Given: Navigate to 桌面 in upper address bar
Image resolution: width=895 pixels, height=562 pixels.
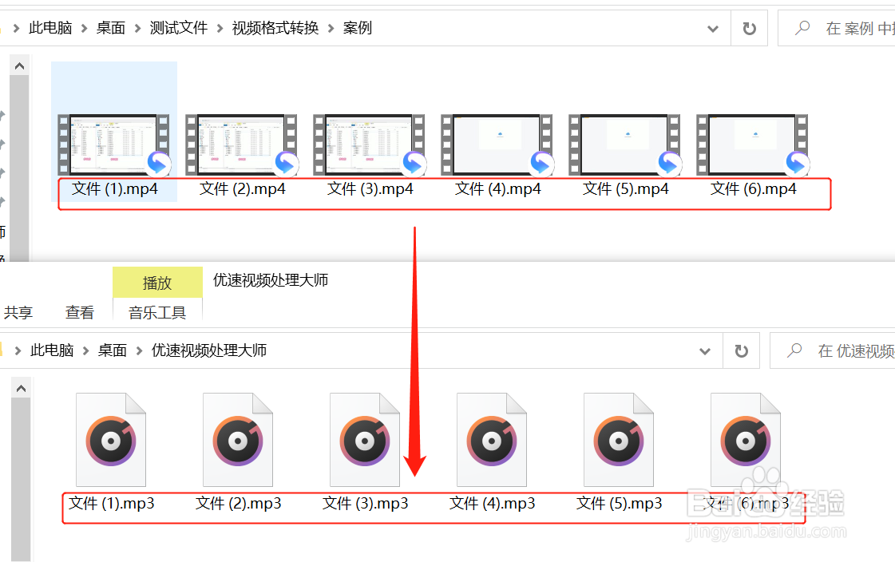Looking at the screenshot, I should pos(111,28).
